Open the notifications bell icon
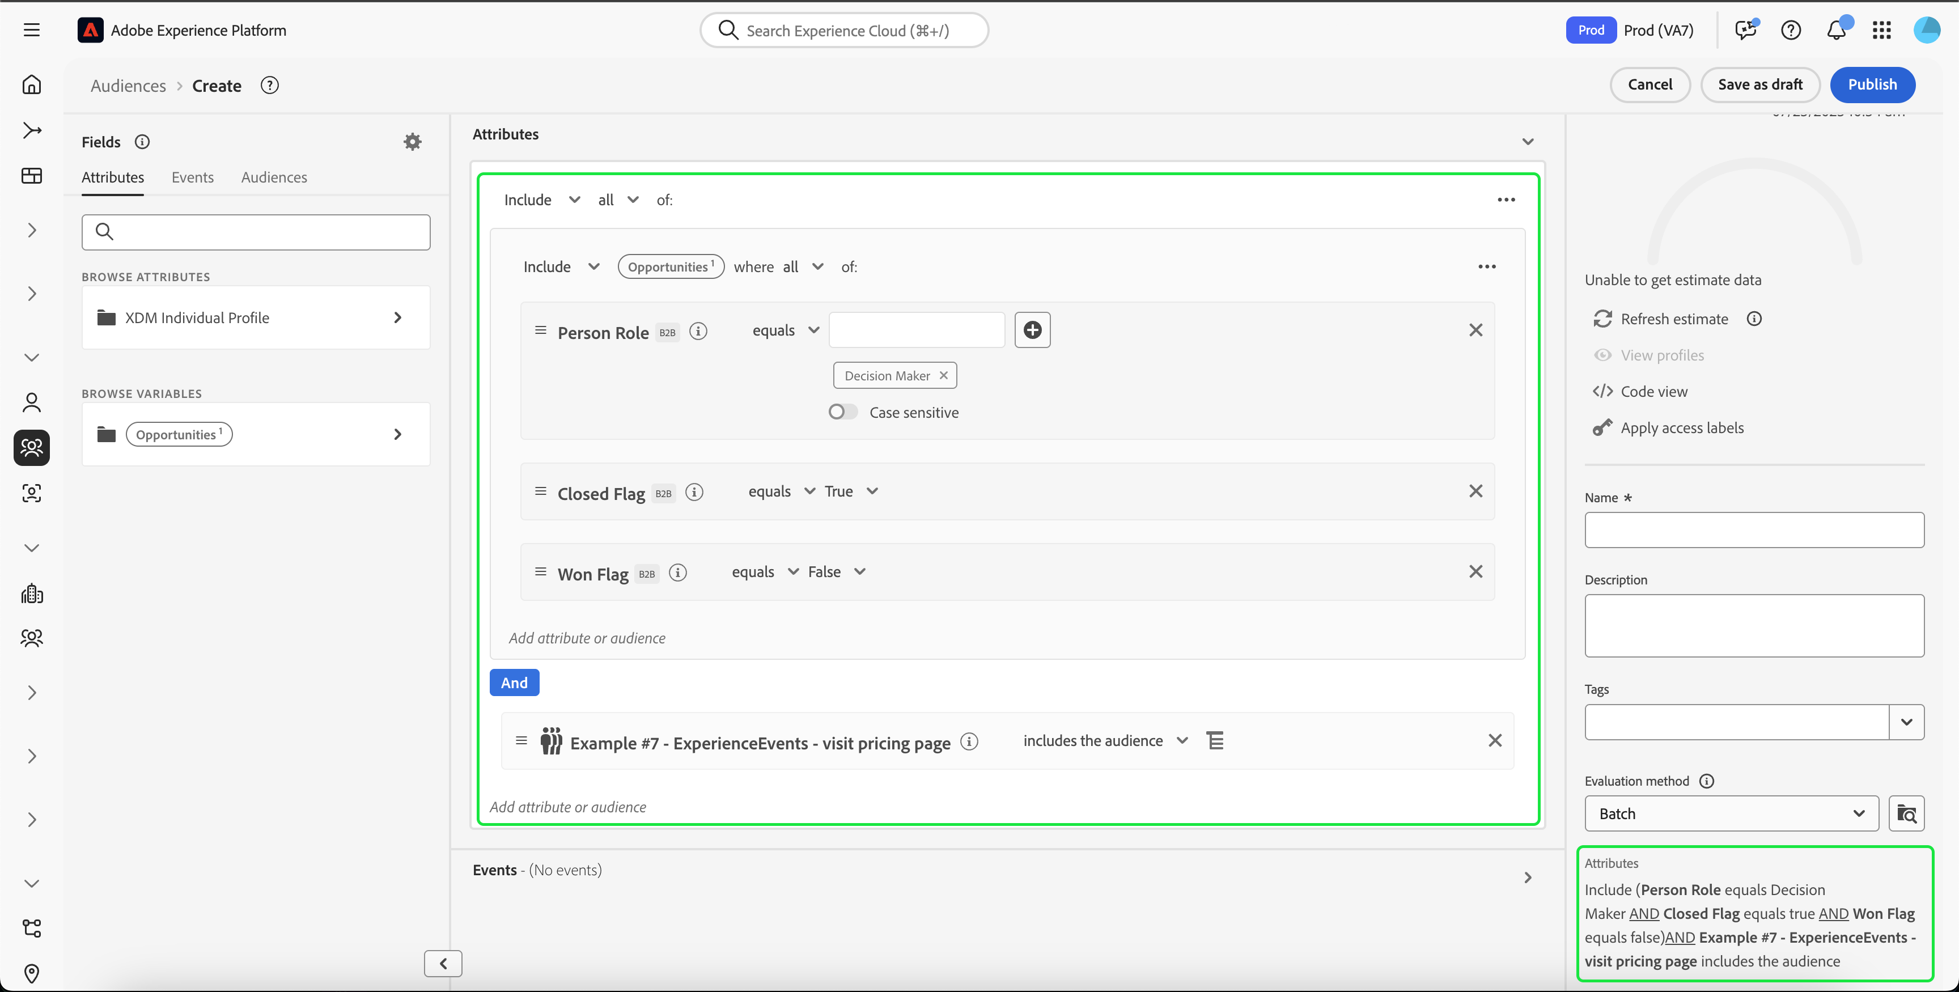This screenshot has height=992, width=1959. tap(1837, 29)
